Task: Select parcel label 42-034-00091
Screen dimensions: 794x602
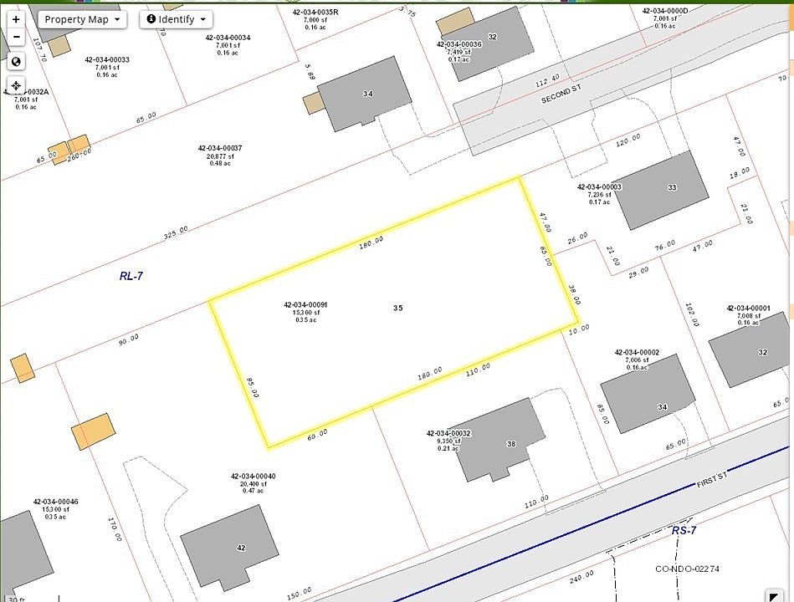Action: pyautogui.click(x=305, y=305)
